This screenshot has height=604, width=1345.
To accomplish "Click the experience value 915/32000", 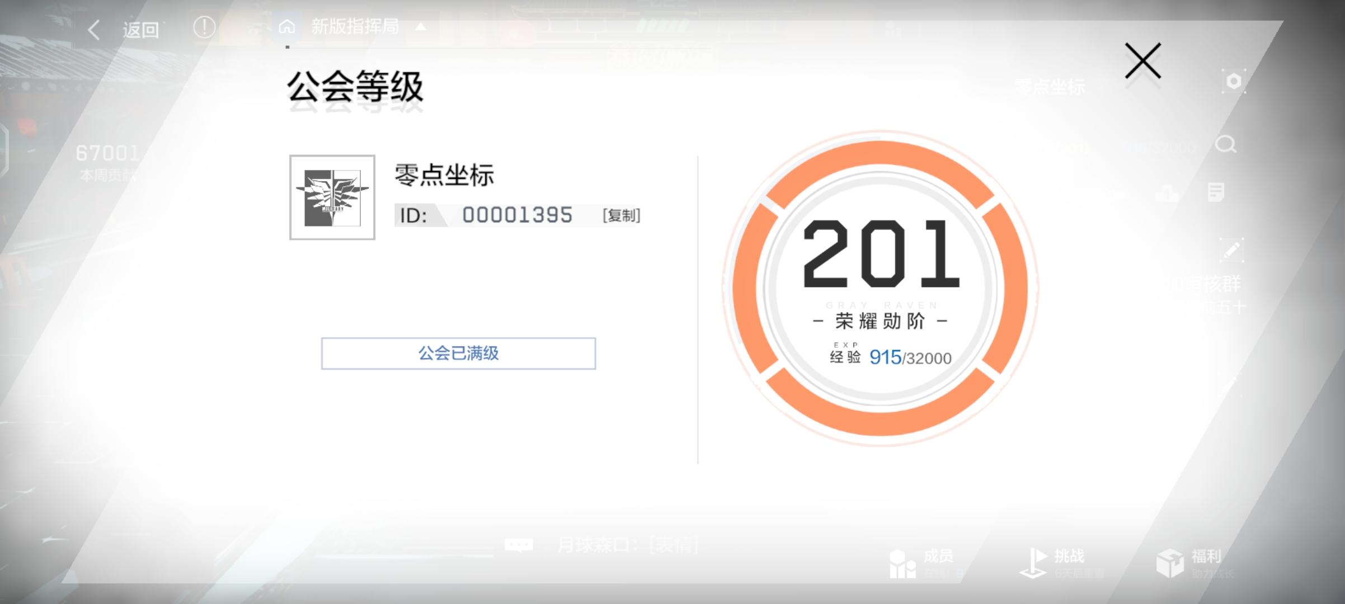I will 910,357.
